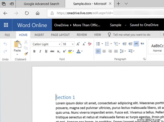Toggle left-to-right text direction
The width and height of the screenshot is (164, 122).
(136, 44)
